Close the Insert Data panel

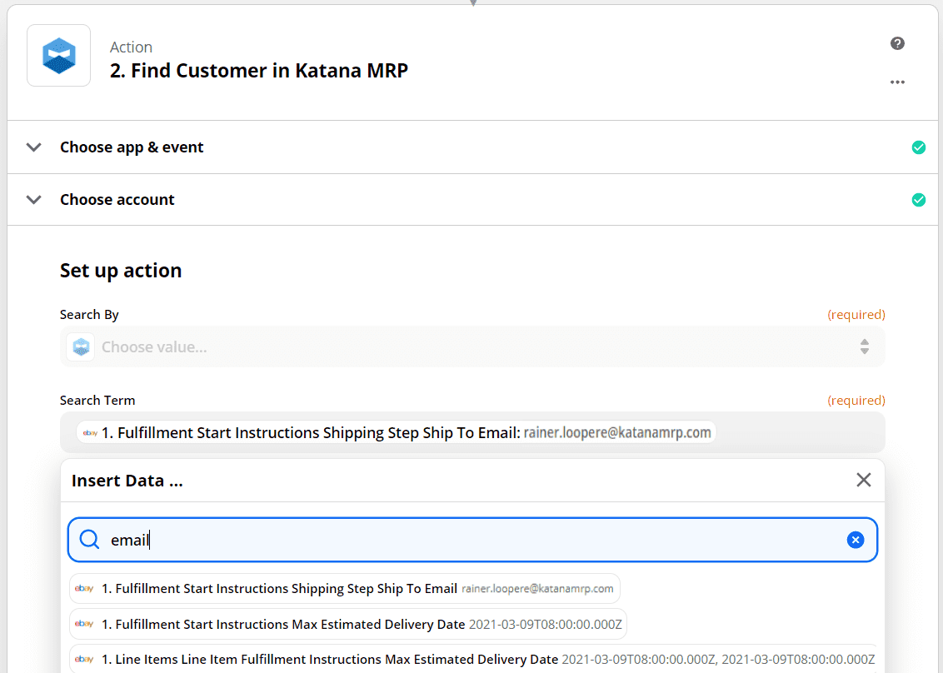pos(864,480)
